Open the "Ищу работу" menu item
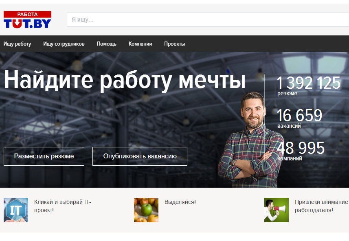This screenshot has width=349, height=241. [17, 44]
